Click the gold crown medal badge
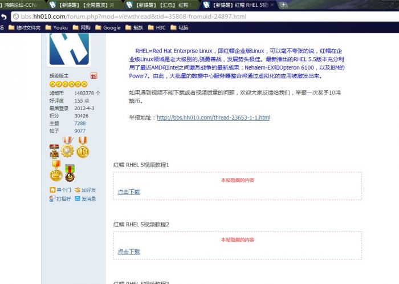The image size is (399, 284). (56, 171)
